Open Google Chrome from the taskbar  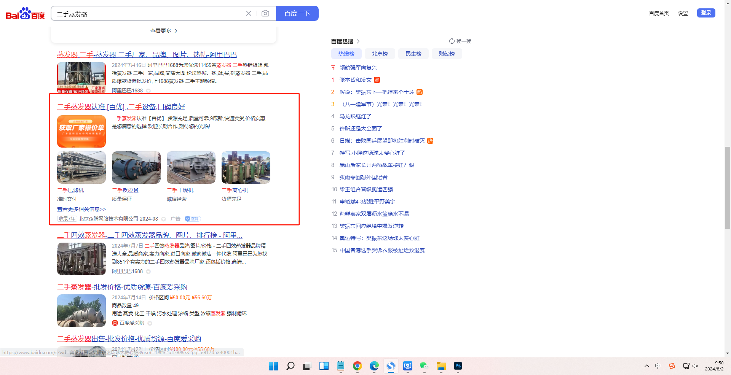click(357, 366)
